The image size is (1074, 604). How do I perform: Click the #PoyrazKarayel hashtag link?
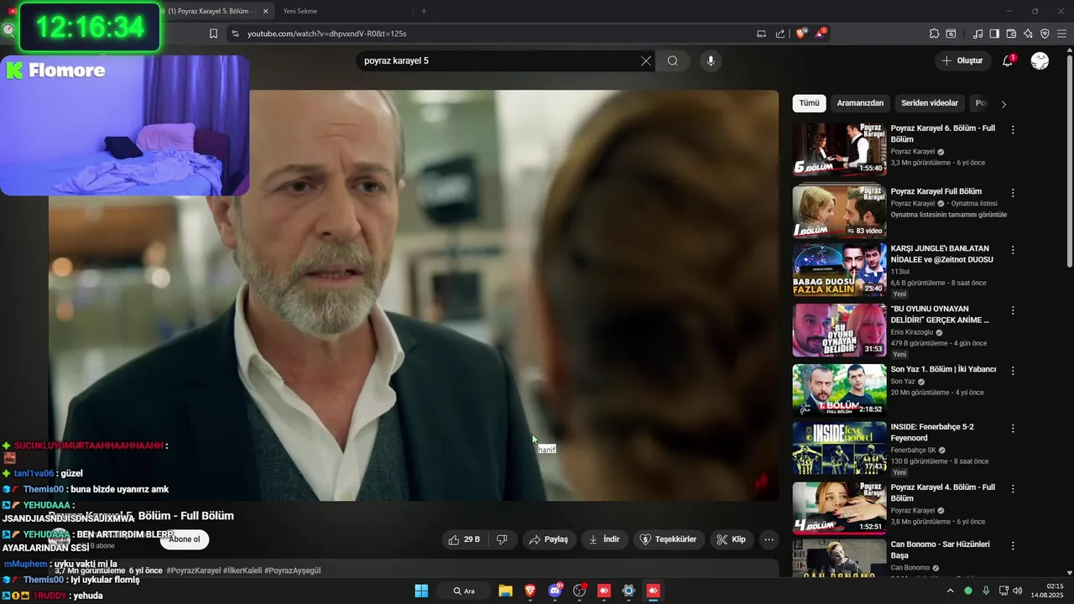pyautogui.click(x=194, y=570)
